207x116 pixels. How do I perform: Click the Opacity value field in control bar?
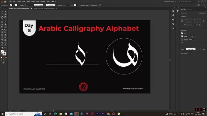click(x=65, y=5)
